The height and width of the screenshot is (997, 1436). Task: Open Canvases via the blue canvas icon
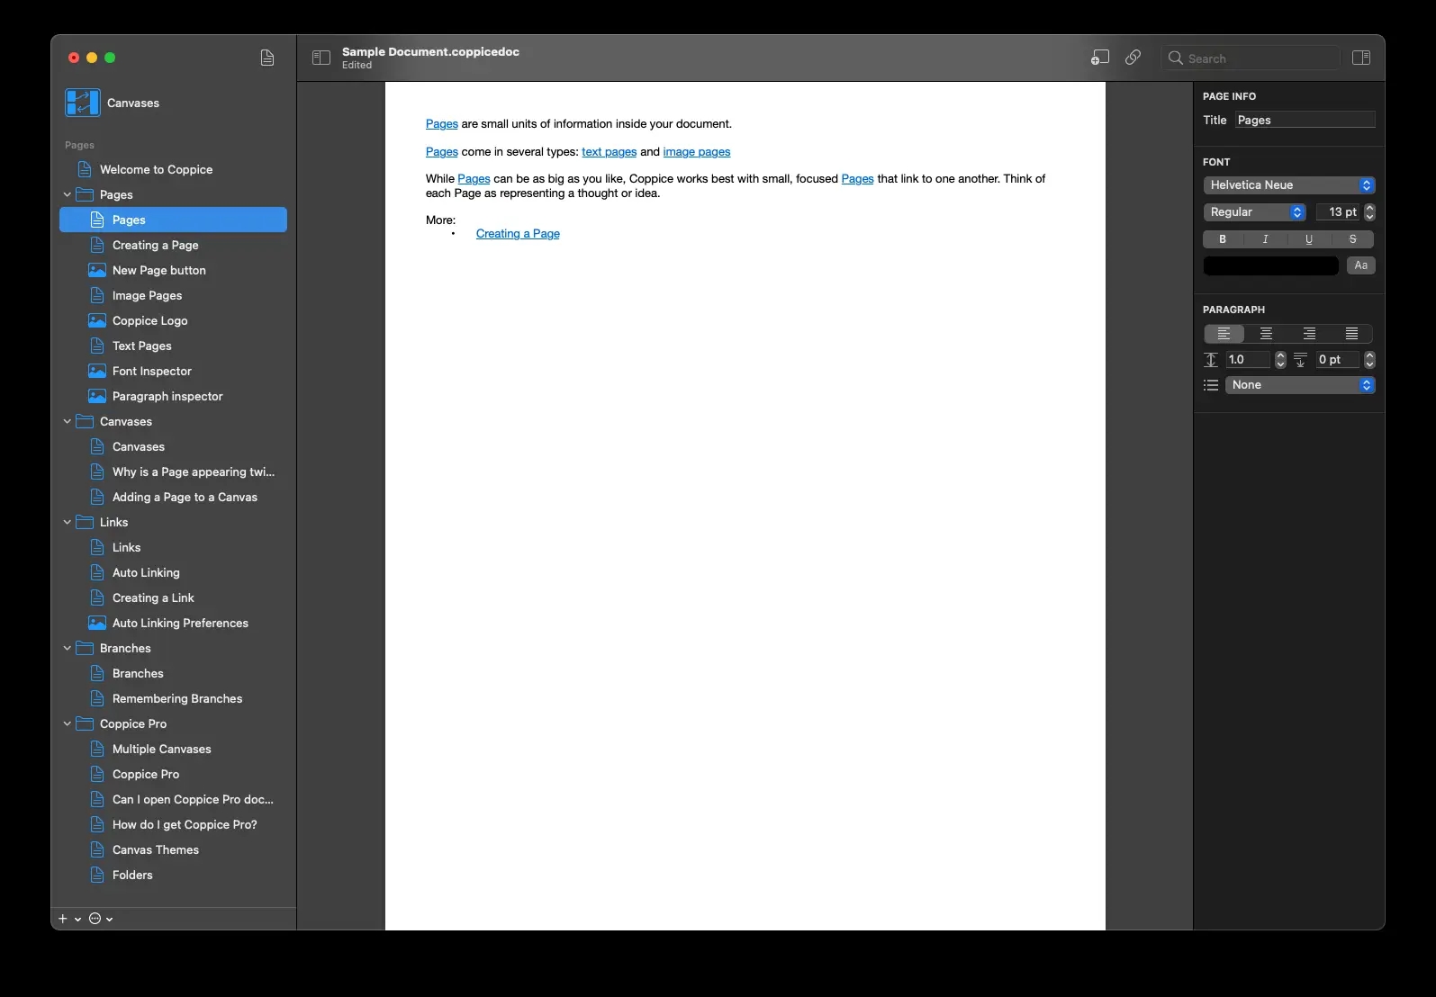point(82,103)
